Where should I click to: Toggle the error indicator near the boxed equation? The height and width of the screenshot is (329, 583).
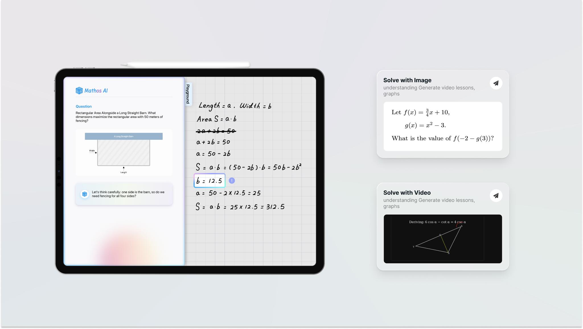coord(232,180)
